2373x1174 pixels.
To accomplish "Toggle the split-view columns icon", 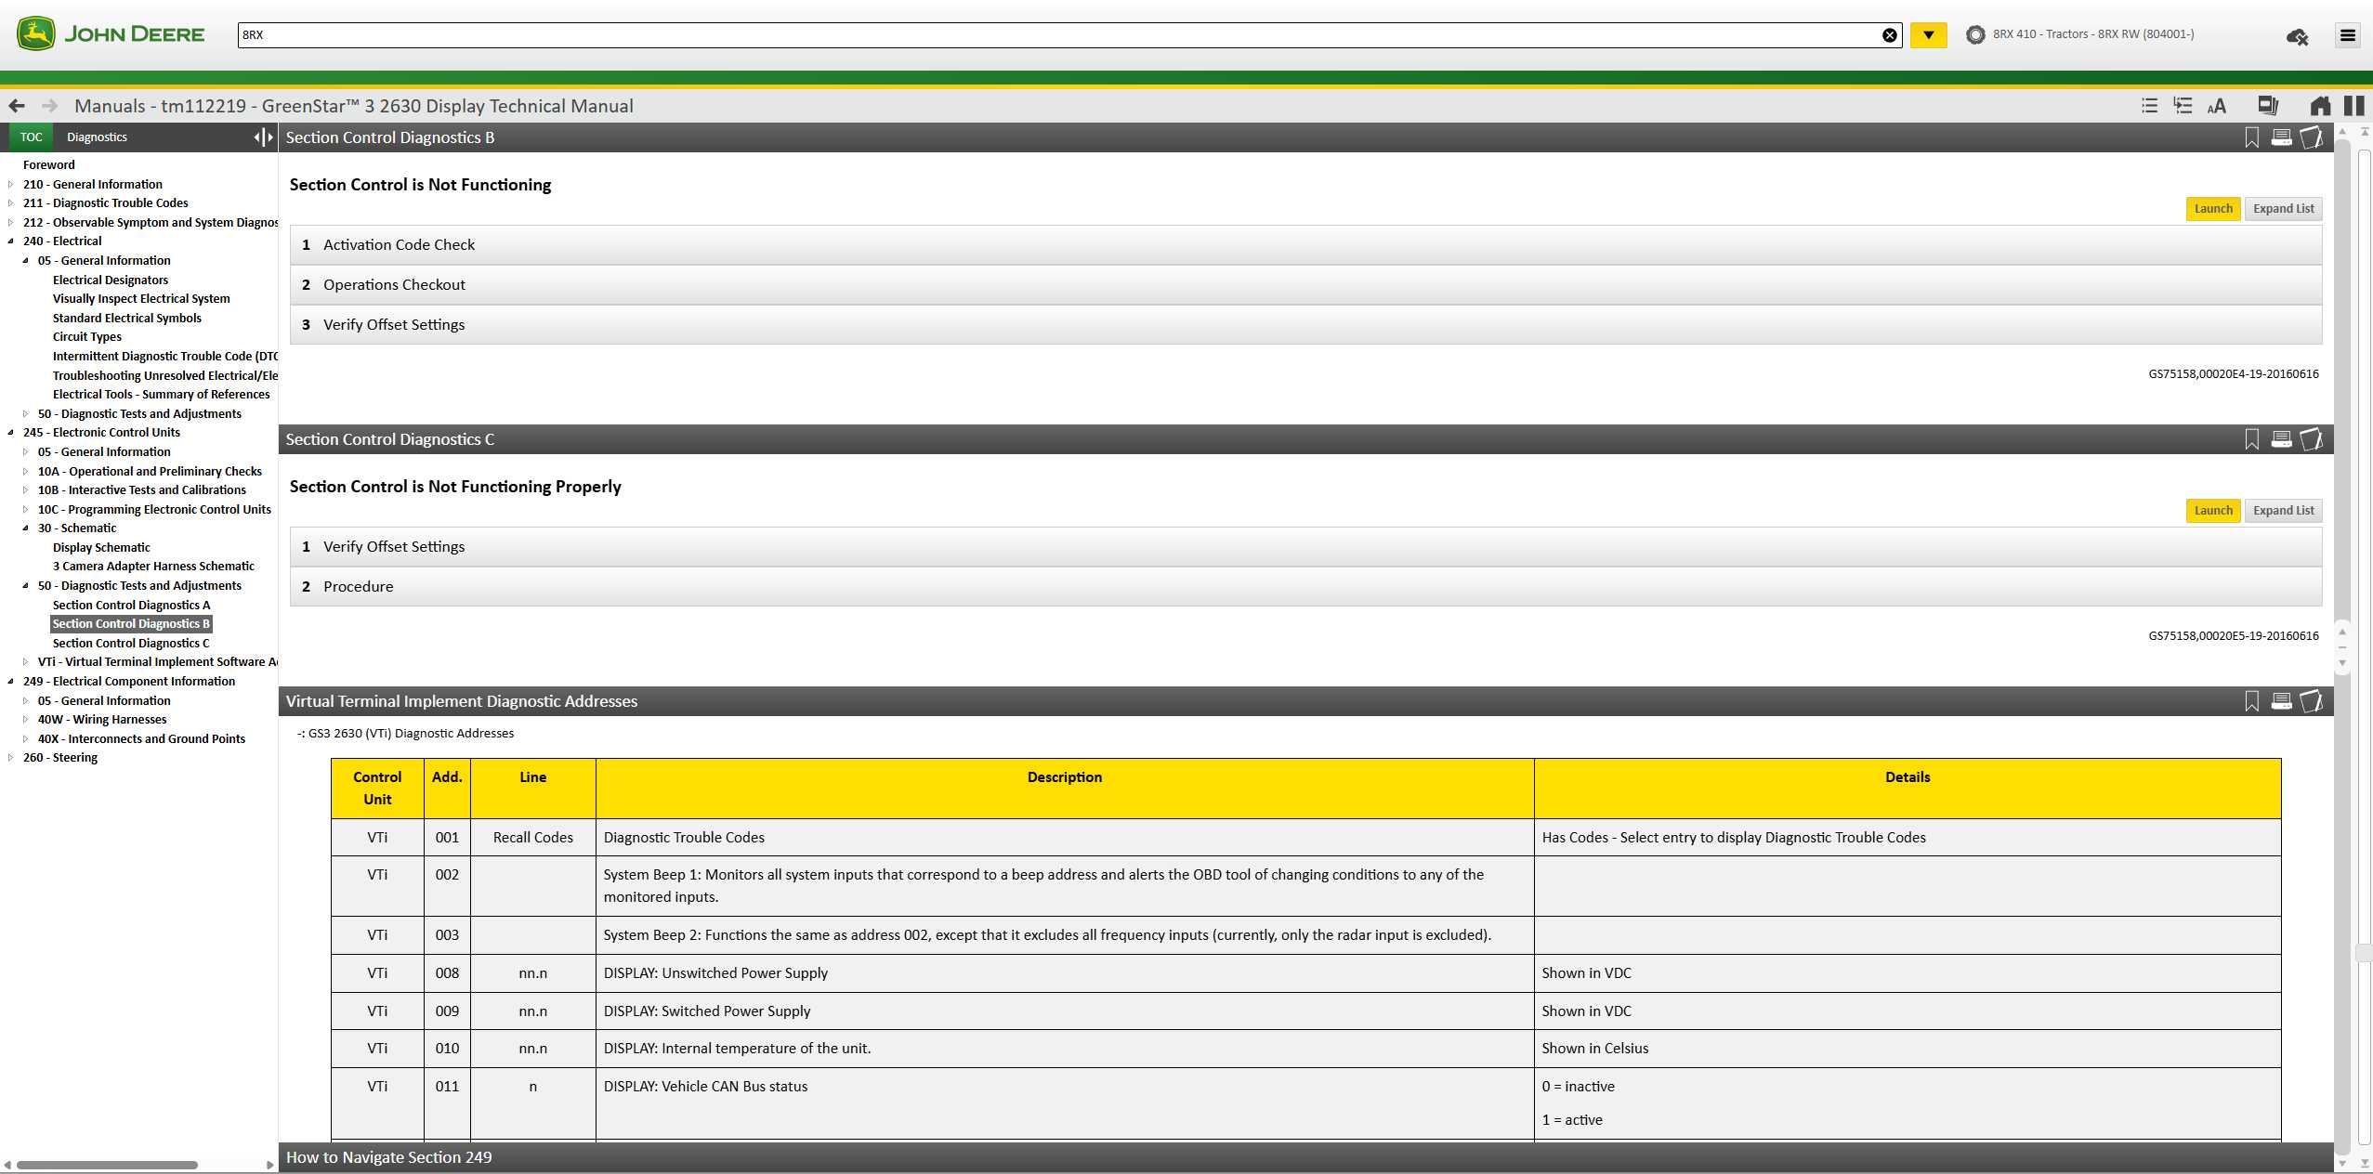I will [x=2353, y=106].
